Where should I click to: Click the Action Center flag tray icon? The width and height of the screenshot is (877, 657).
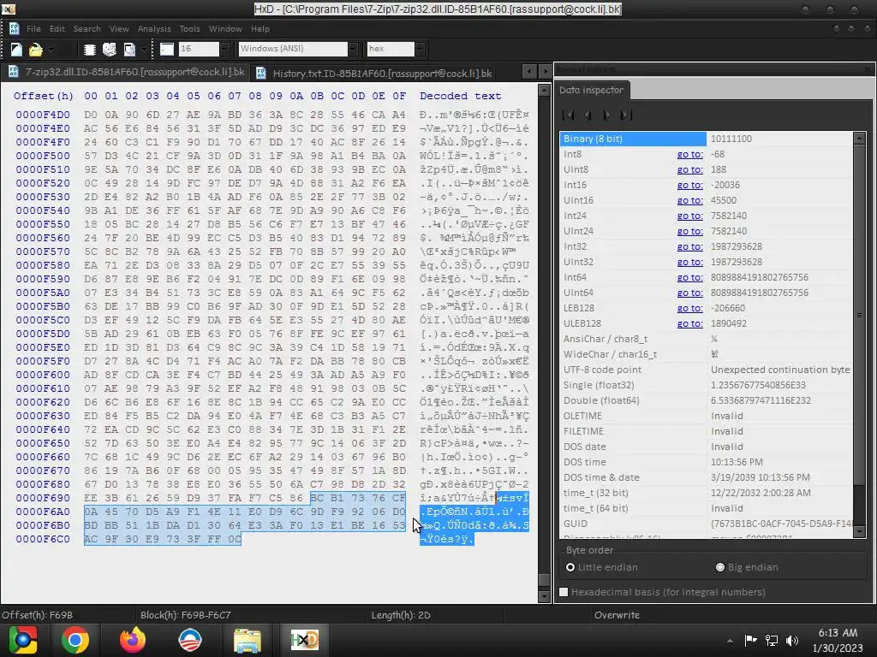click(750, 640)
